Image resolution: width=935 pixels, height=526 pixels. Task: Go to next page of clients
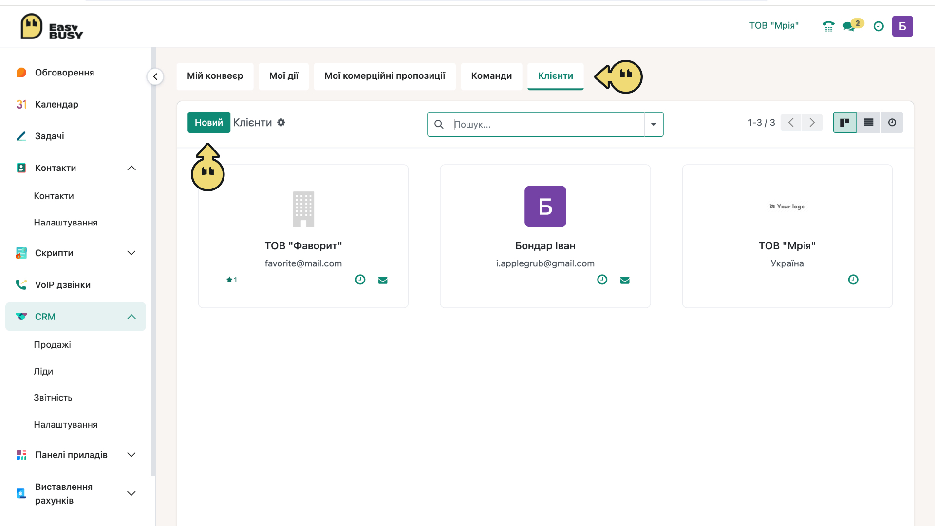coord(812,122)
